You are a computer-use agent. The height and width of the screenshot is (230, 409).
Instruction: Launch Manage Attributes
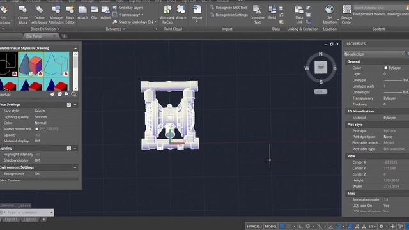pyautogui.click(x=56, y=15)
